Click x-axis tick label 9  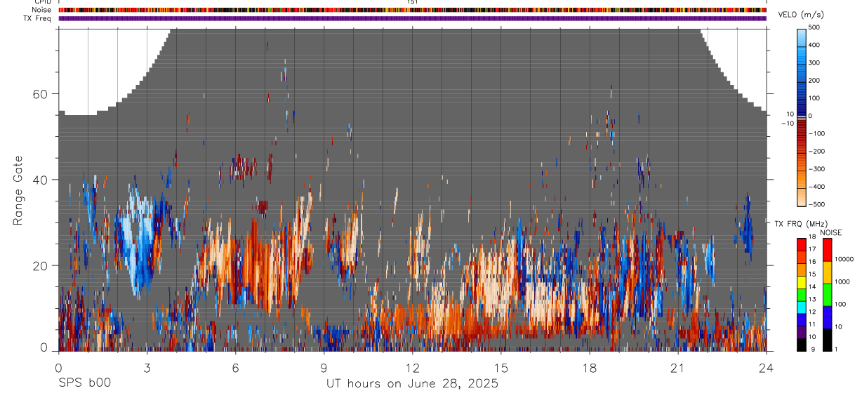324,368
